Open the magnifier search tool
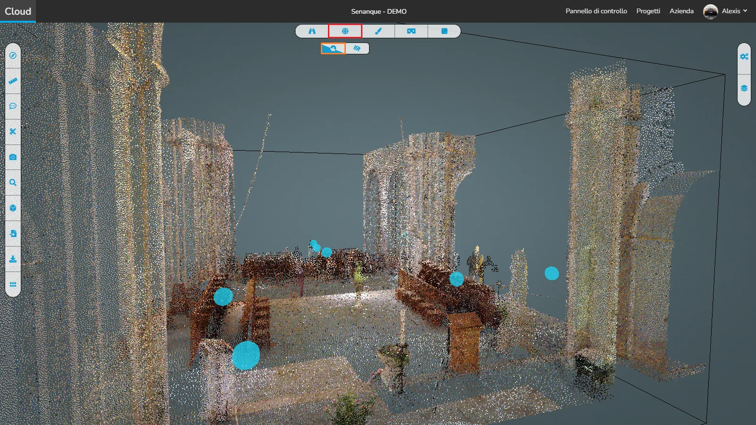This screenshot has height=425, width=756. pos(13,183)
